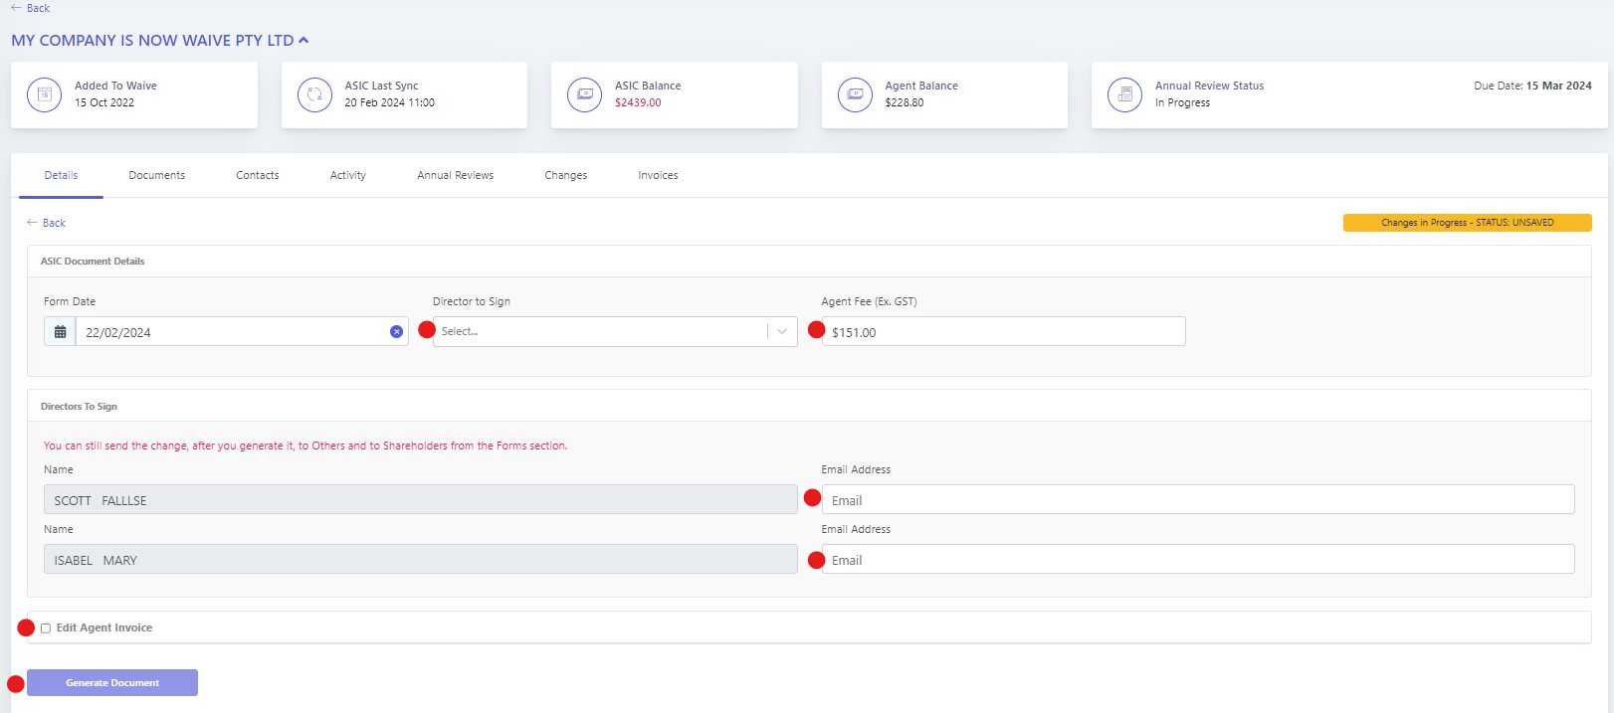Clear the Form Date with the X icon
The width and height of the screenshot is (1614, 713).
pos(396,332)
